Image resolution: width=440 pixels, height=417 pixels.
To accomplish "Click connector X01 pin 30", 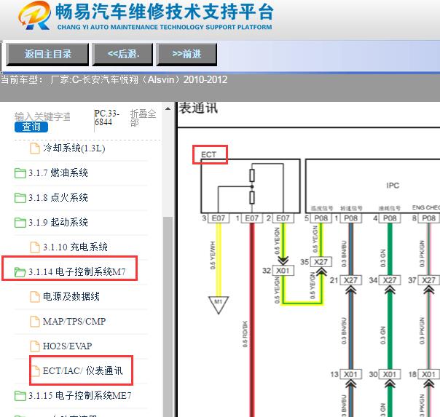I will 390,374.
